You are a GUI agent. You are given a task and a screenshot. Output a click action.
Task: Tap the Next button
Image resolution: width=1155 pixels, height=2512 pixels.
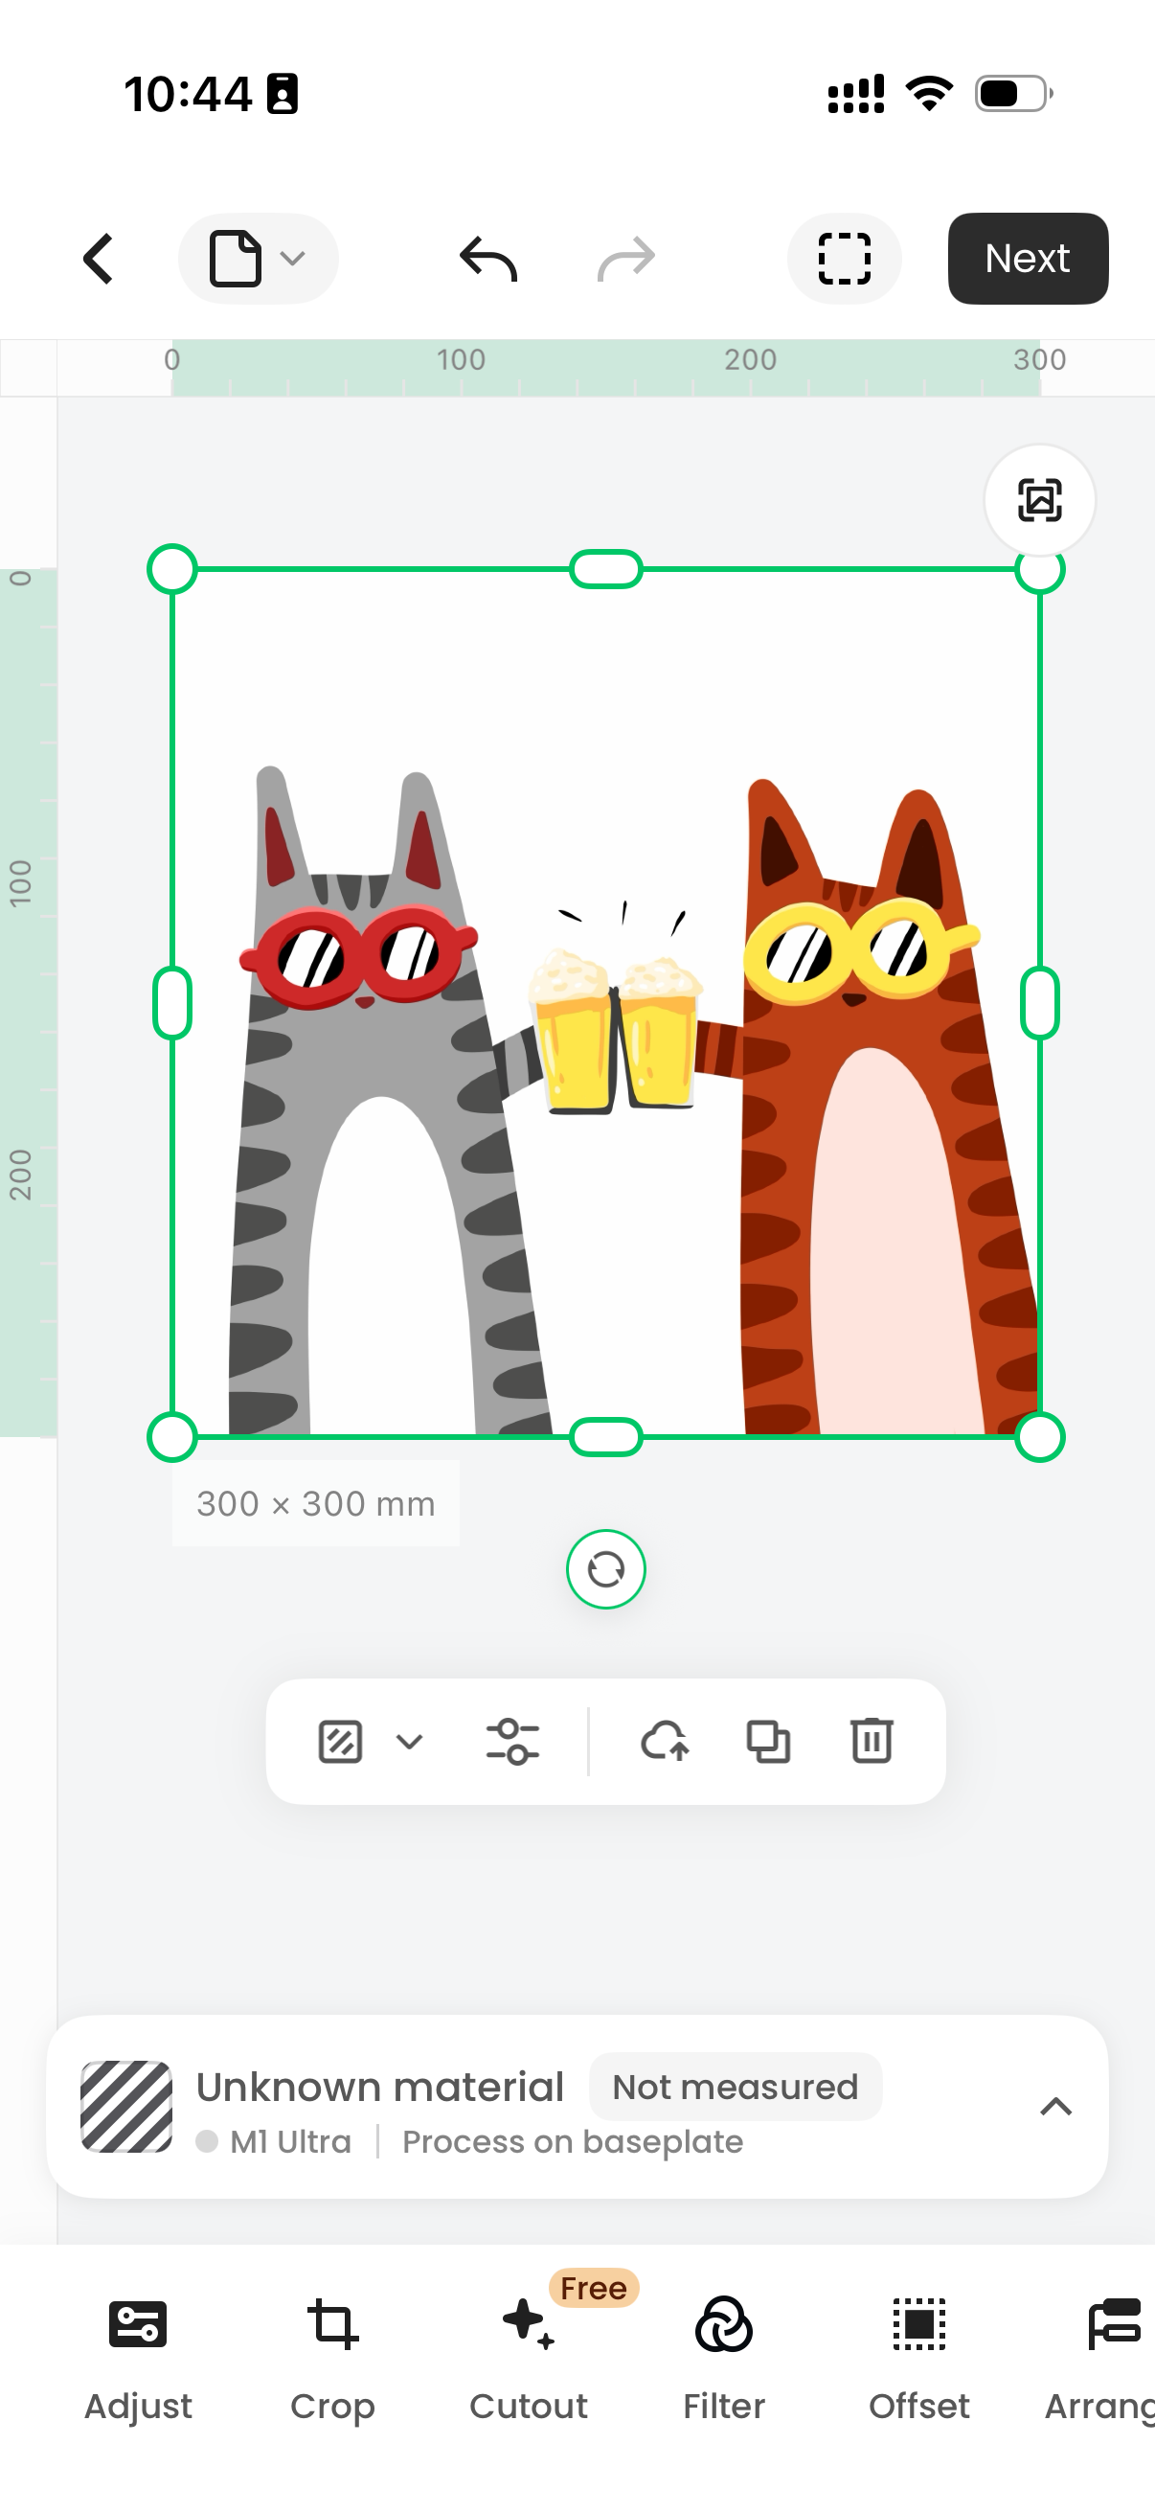point(1028,259)
